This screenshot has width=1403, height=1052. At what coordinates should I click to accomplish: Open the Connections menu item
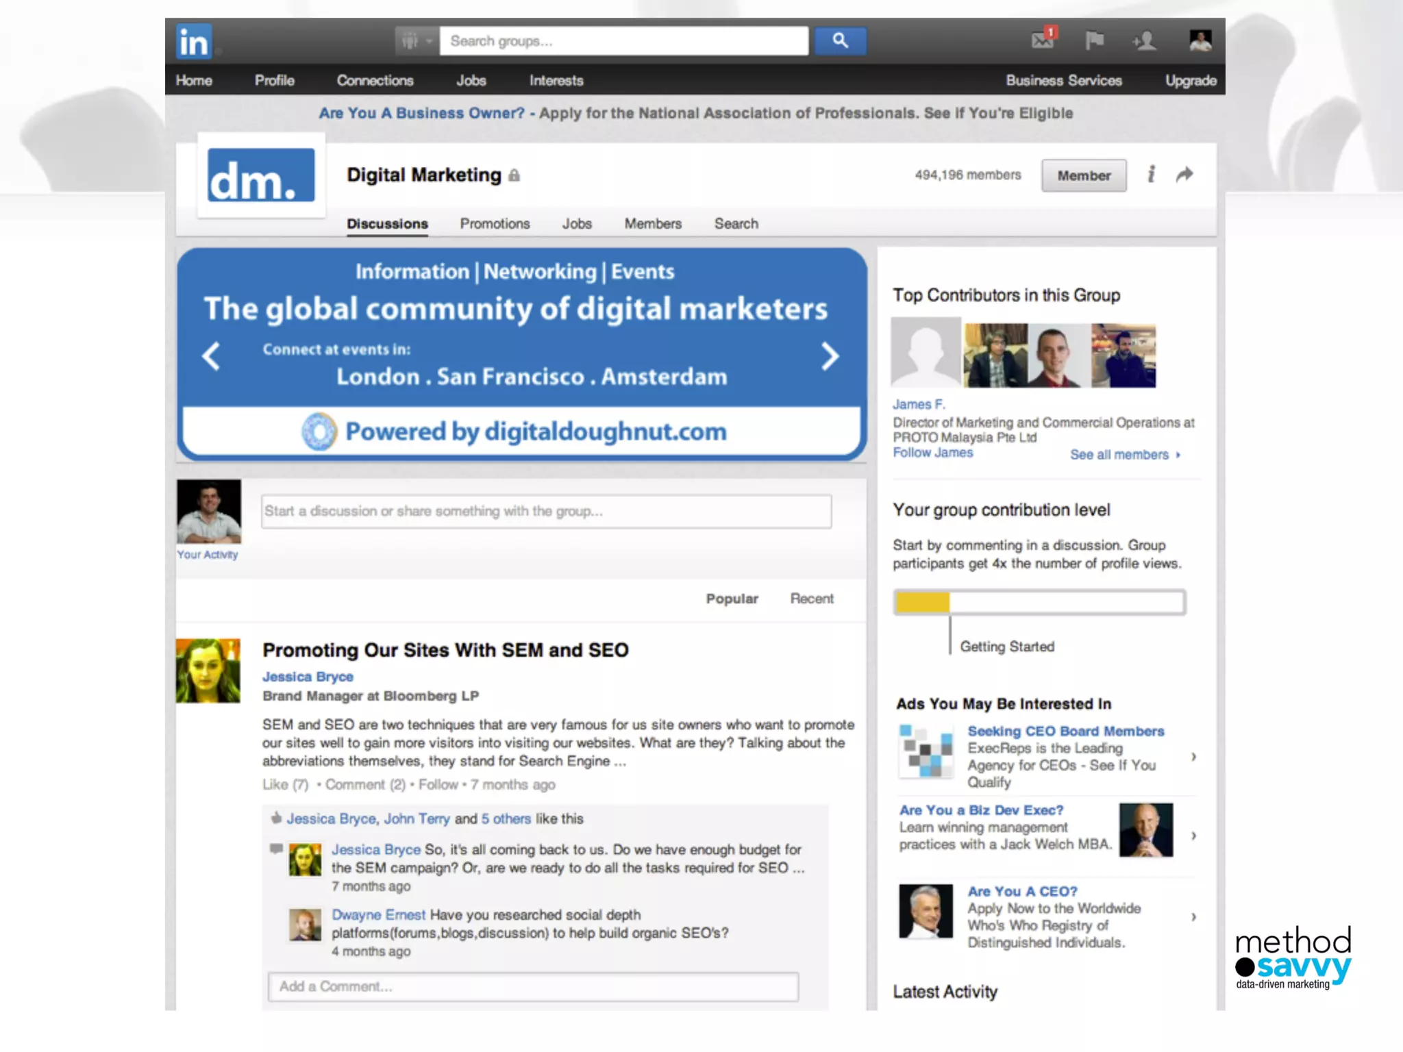coord(375,80)
